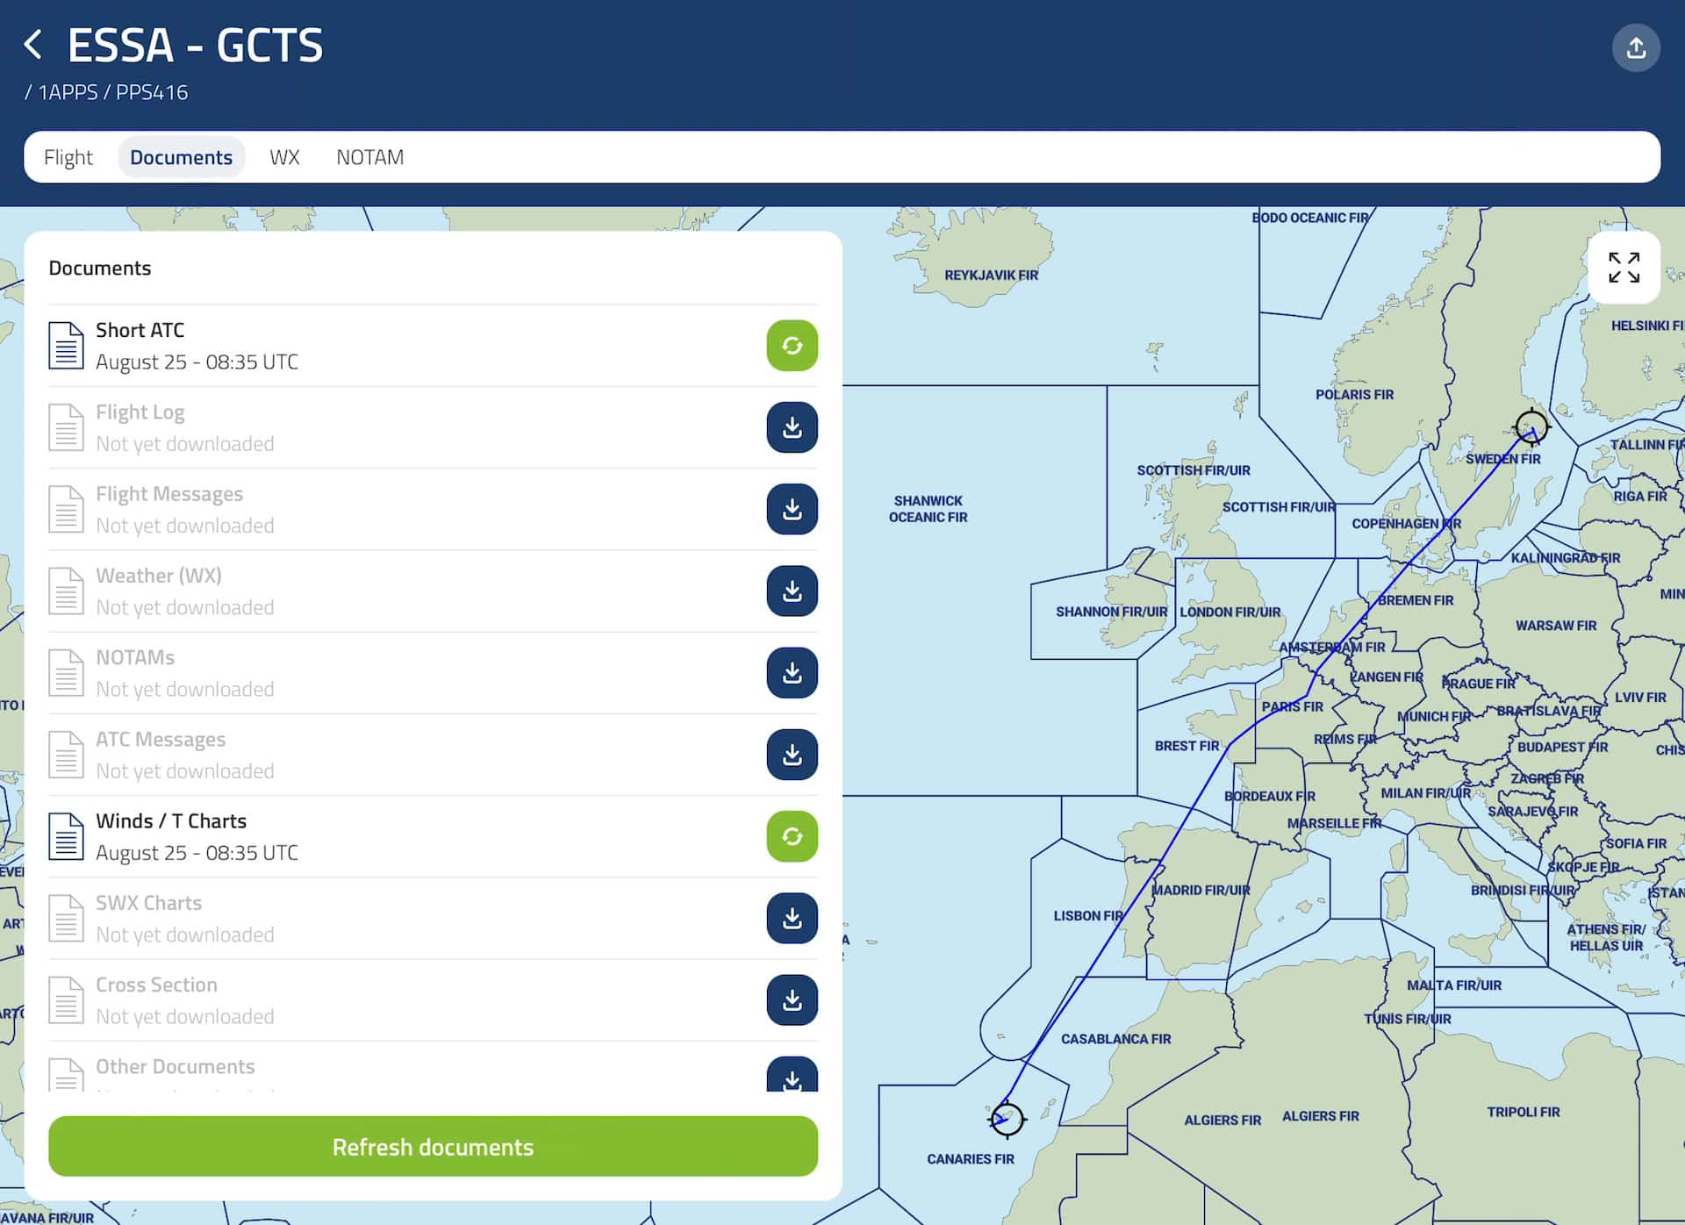Refresh the Short ATC document
This screenshot has width=1685, height=1225.
coord(792,346)
